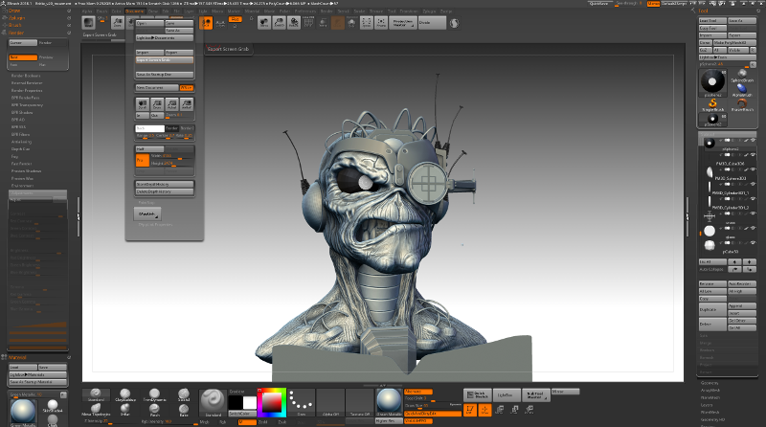Collapse the Render palette in left tray
The image size is (766, 427).
[x=15, y=33]
